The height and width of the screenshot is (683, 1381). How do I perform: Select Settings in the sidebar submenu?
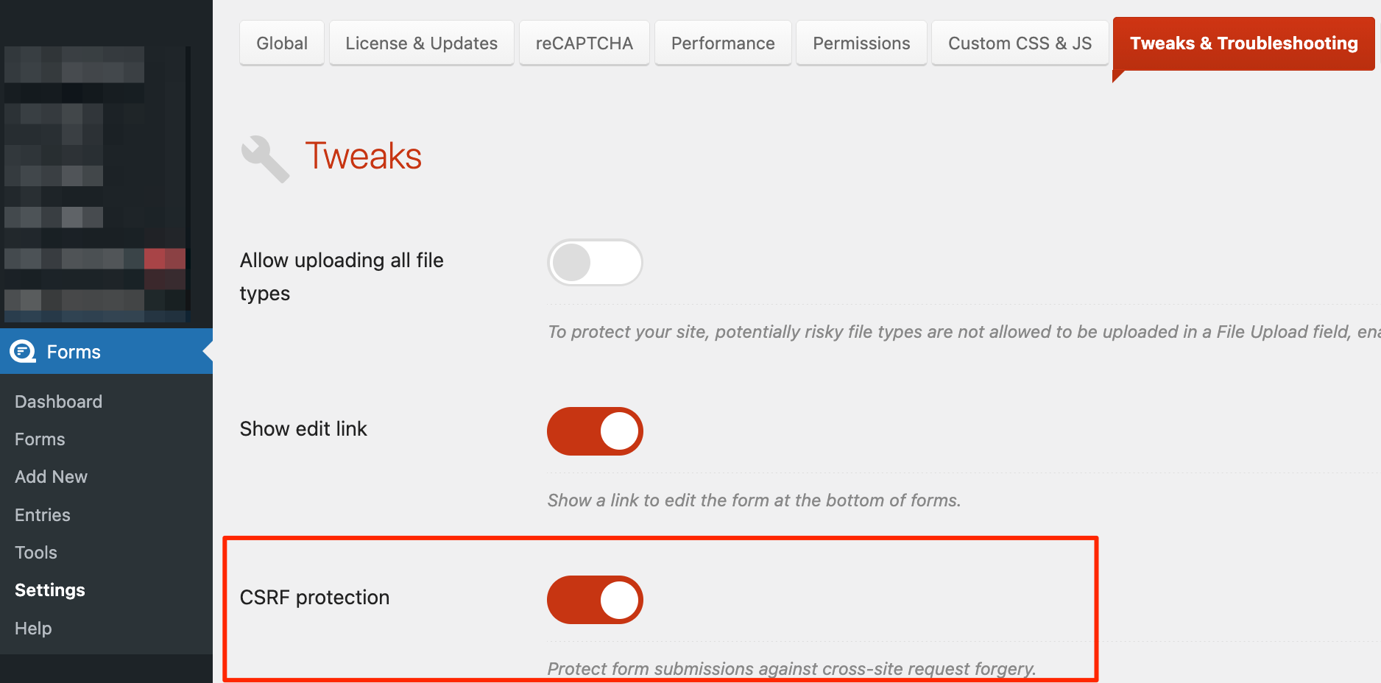pos(50,590)
